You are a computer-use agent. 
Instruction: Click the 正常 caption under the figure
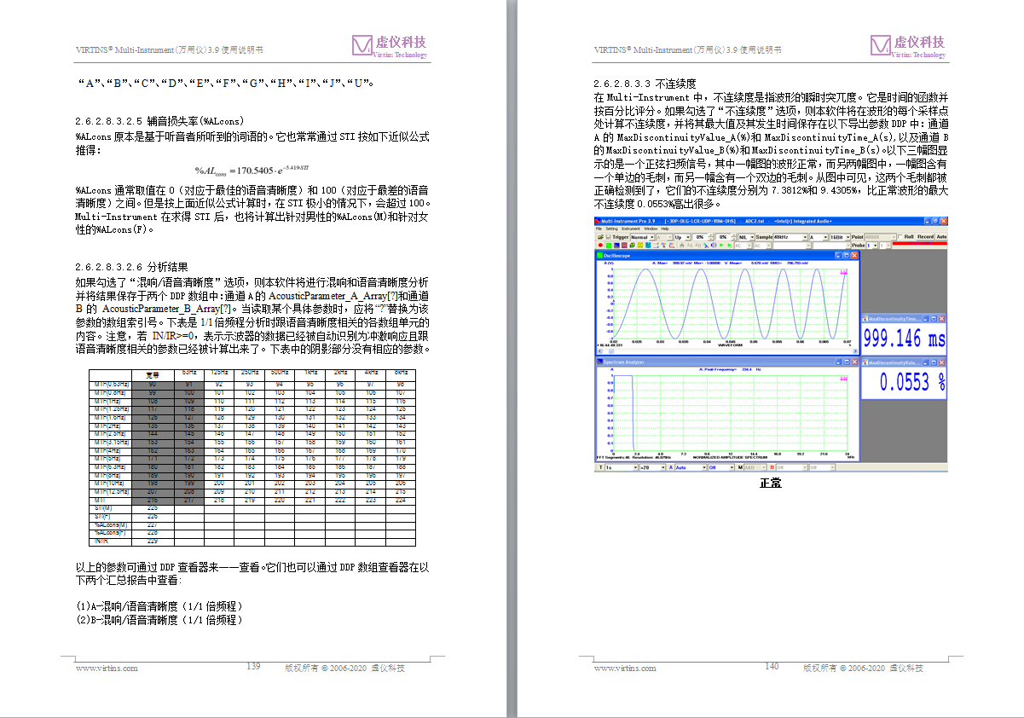(771, 483)
